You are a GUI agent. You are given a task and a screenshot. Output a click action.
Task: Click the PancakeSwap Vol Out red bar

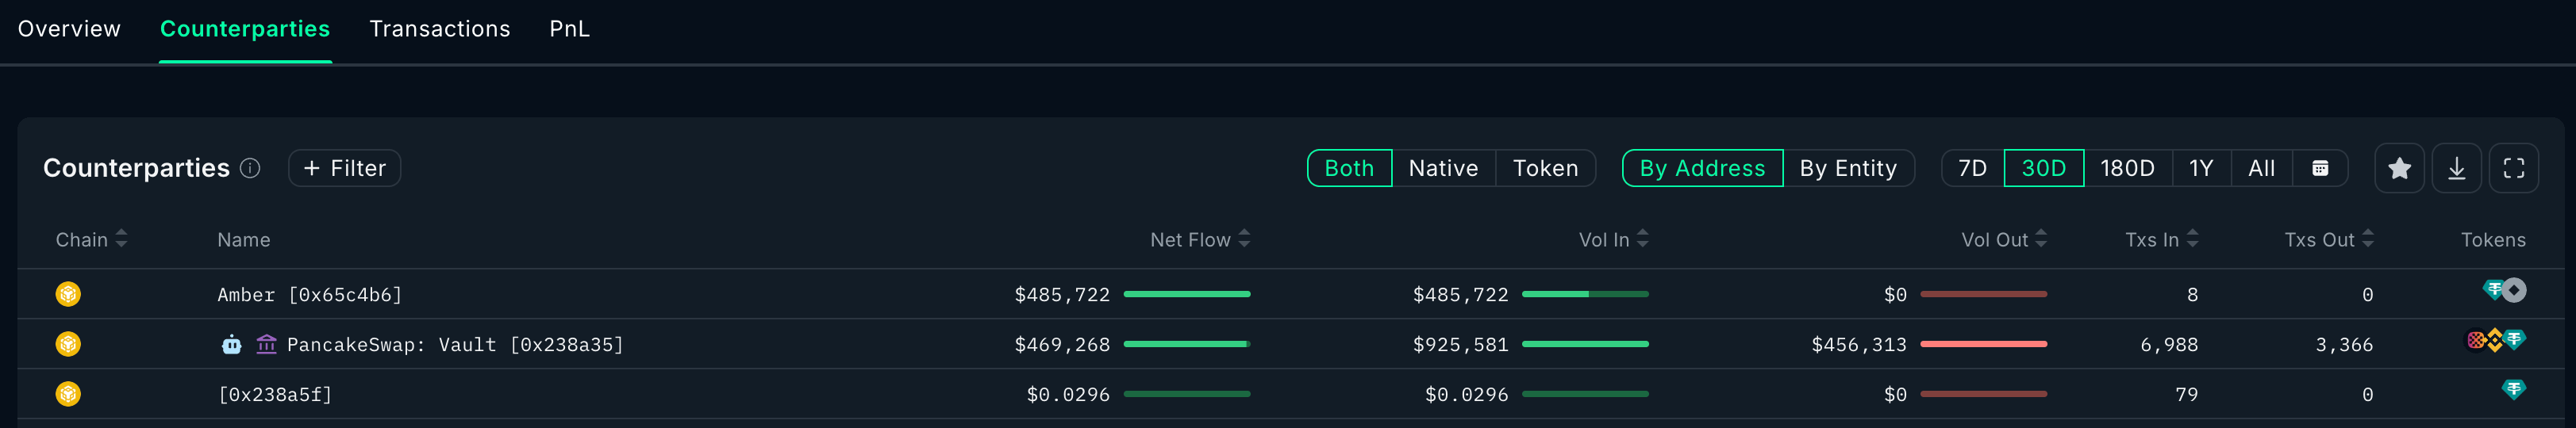(x=1983, y=344)
